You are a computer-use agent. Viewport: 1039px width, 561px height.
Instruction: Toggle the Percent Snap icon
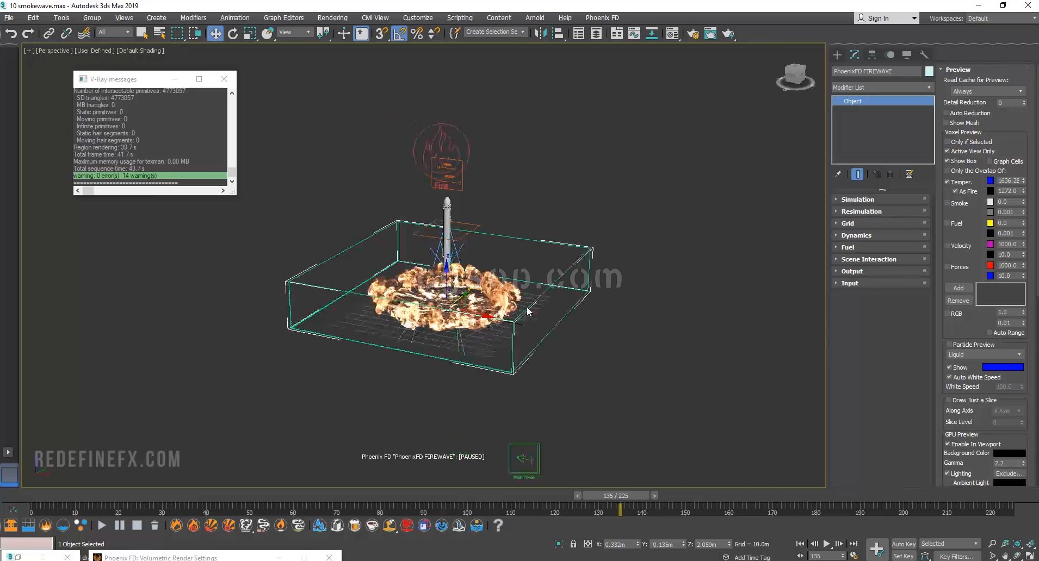417,34
